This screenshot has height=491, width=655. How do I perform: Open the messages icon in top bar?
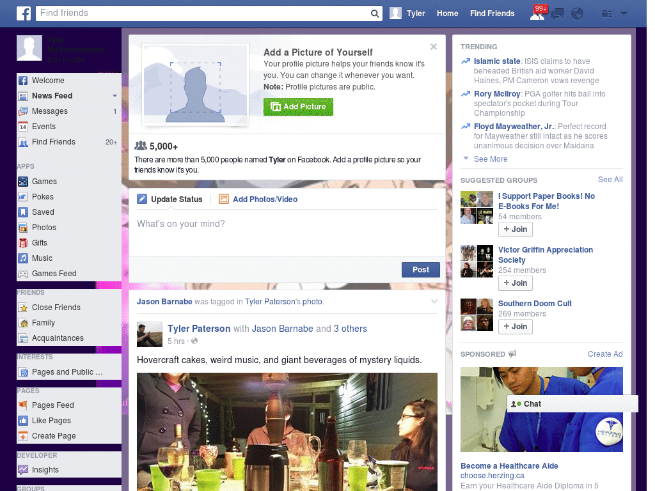557,14
